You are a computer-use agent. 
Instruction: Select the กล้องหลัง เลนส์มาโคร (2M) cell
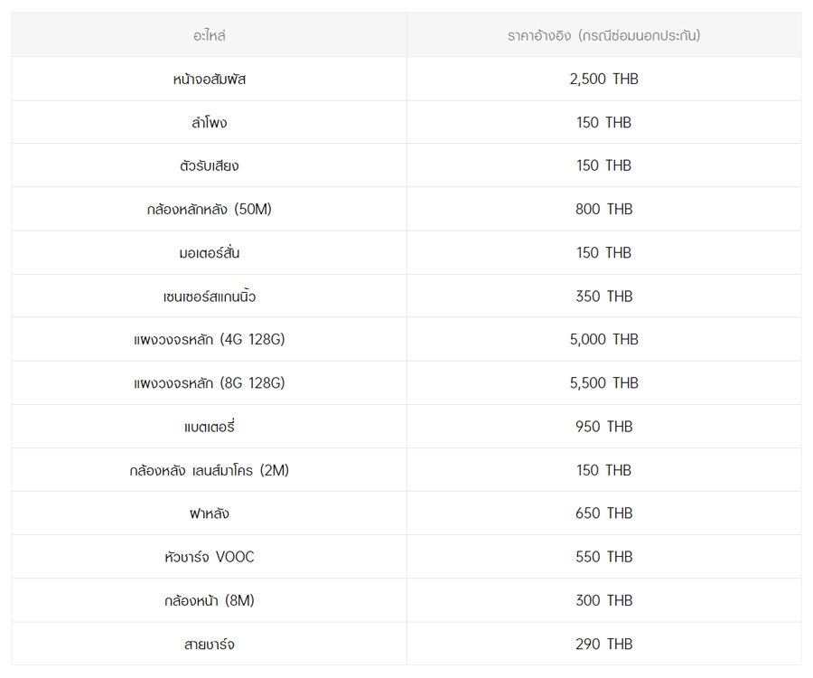tap(209, 470)
